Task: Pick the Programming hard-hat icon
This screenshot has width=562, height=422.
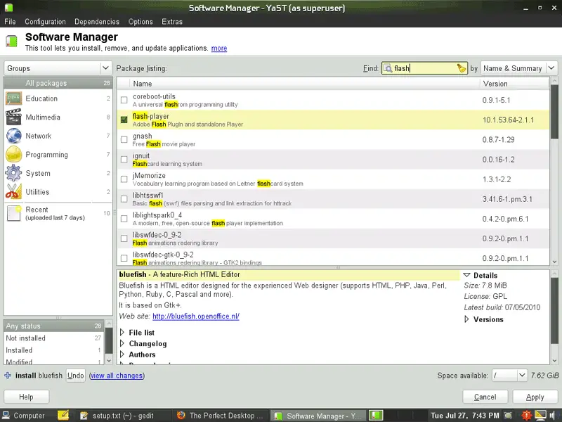Action: 13,154
